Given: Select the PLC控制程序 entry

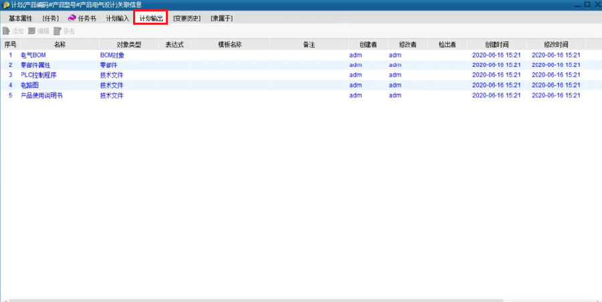Looking at the screenshot, I should [39, 75].
